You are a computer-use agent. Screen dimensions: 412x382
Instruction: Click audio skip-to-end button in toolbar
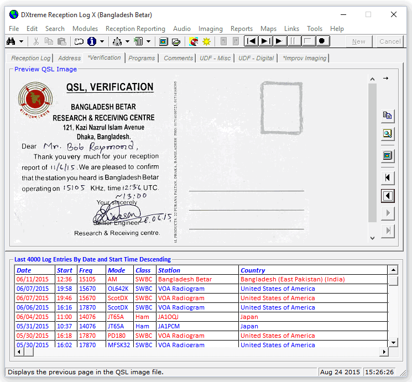265,41
